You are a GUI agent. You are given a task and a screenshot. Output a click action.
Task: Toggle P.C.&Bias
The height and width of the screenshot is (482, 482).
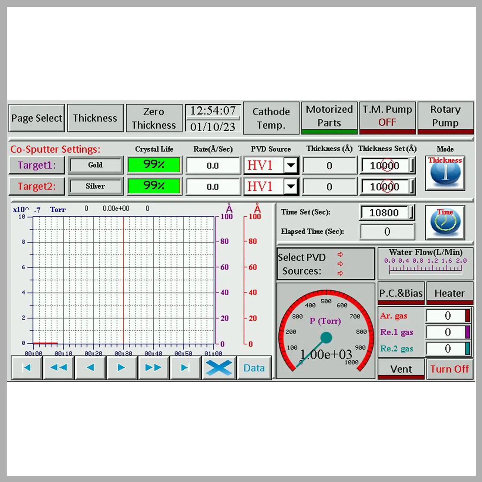401,293
